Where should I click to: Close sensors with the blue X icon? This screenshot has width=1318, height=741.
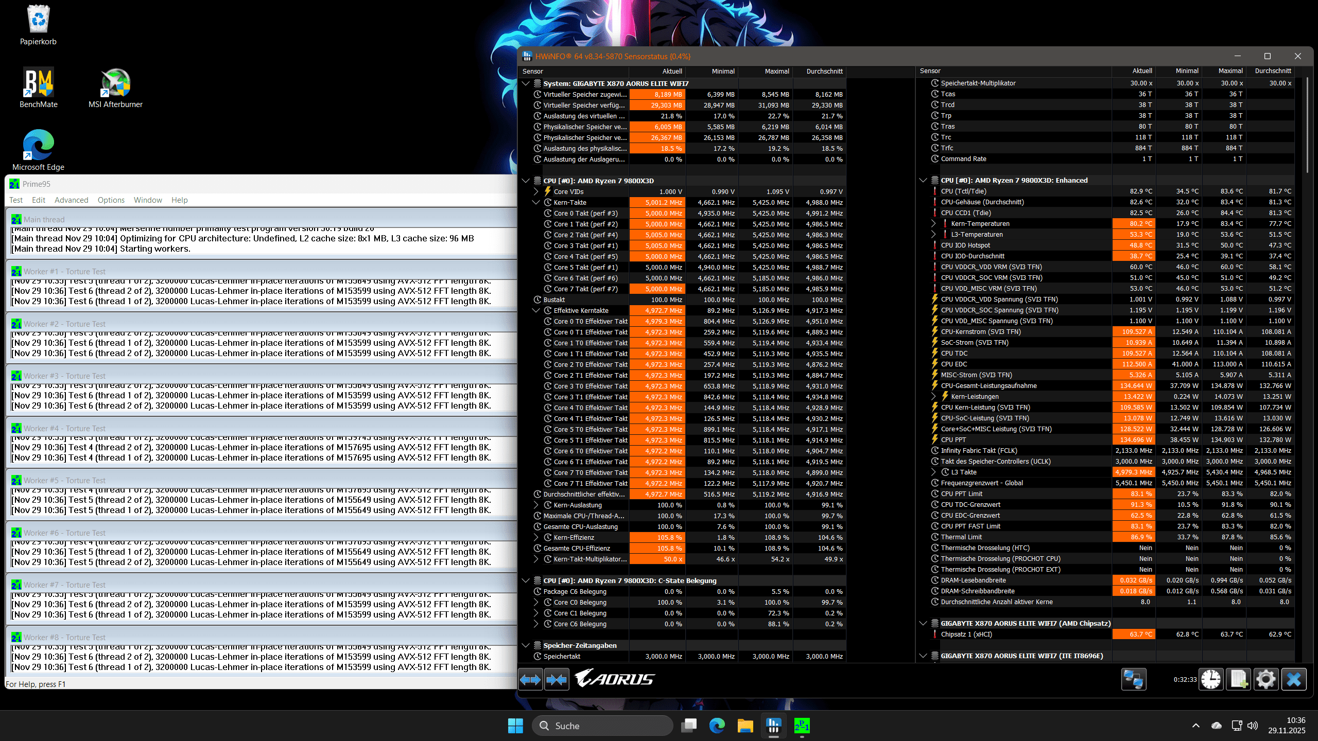[x=1293, y=680]
